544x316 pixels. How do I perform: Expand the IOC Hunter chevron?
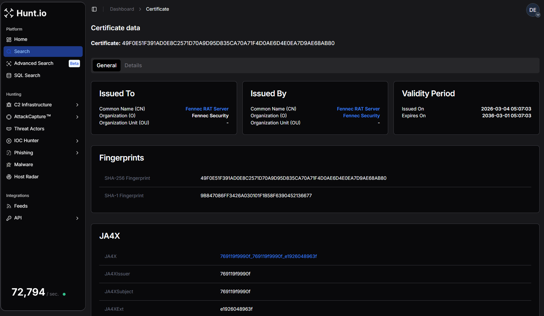(x=77, y=141)
